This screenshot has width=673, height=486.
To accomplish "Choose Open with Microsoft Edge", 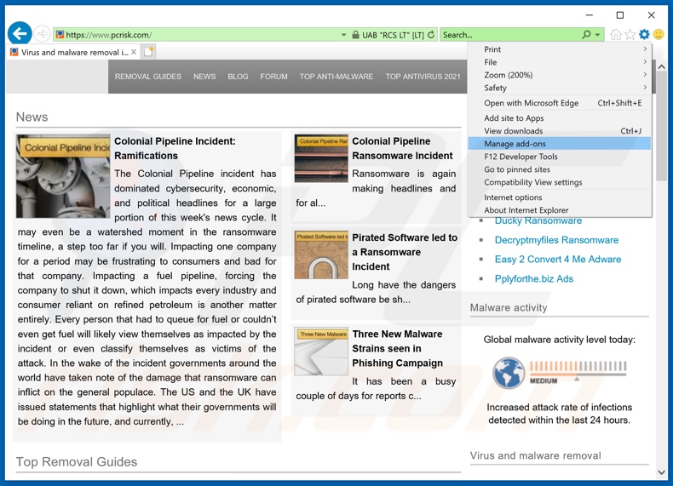I will pos(559,103).
